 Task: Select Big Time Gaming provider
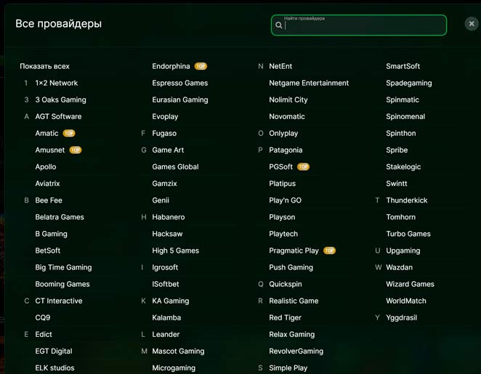pos(63,267)
